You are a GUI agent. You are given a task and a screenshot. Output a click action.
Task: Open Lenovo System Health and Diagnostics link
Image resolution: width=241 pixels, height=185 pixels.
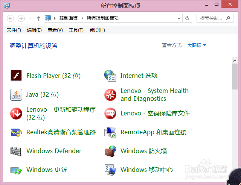(154, 95)
